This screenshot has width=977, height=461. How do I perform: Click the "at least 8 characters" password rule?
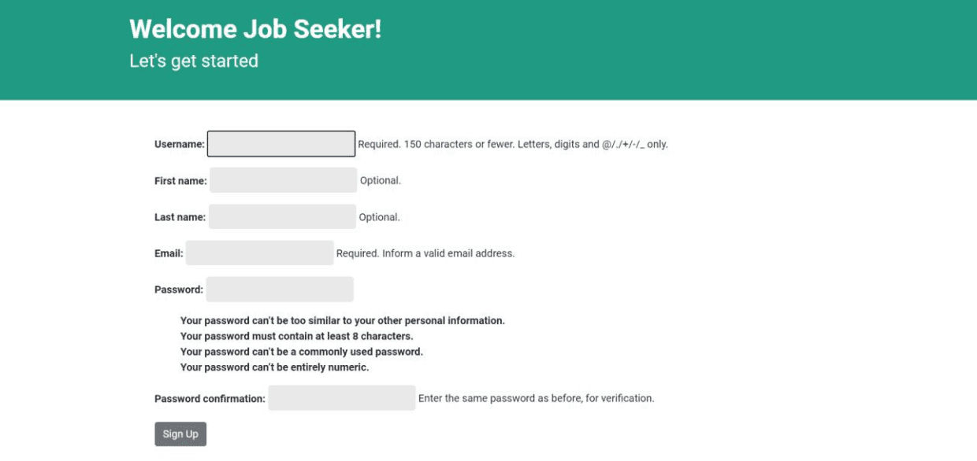point(296,336)
